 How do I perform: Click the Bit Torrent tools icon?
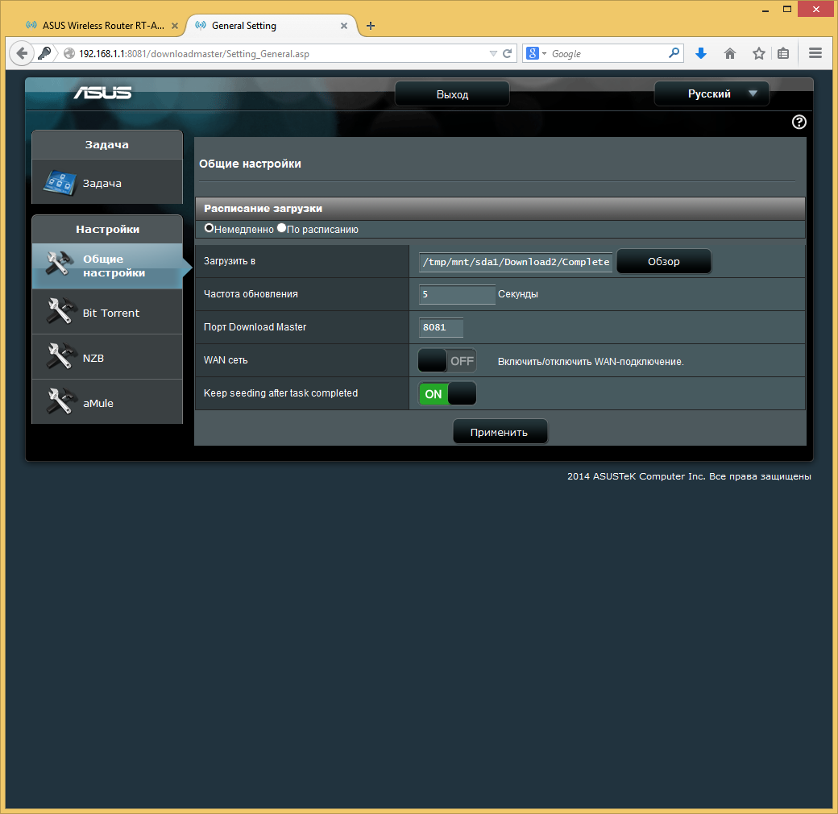point(60,312)
